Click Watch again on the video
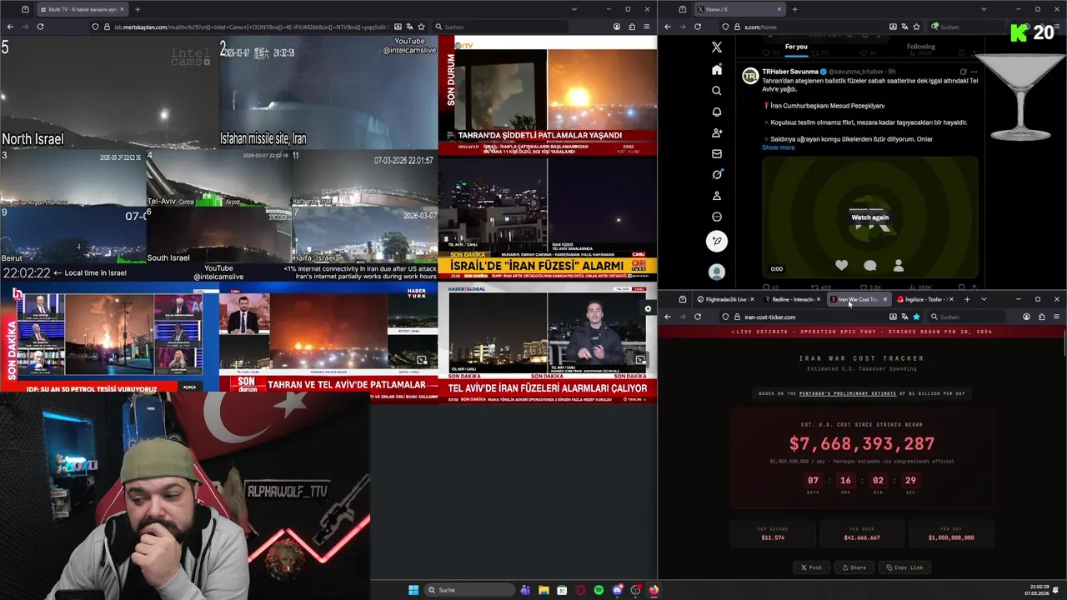Image resolution: width=1067 pixels, height=600 pixels. (x=869, y=217)
